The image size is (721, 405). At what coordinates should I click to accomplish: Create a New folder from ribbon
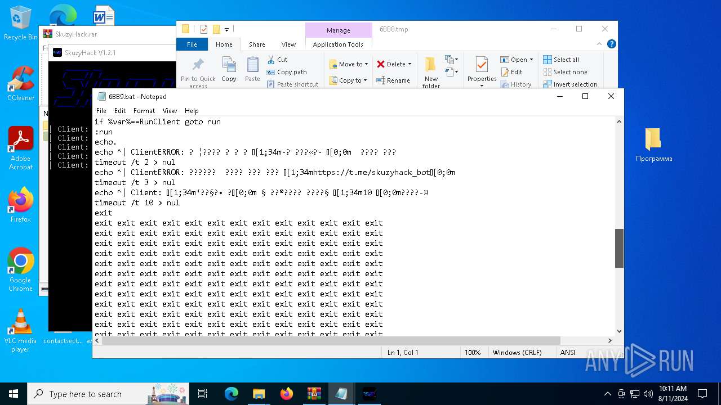431,72
